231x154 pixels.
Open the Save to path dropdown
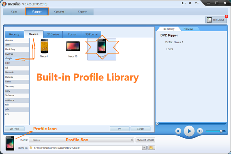[x=144, y=148]
